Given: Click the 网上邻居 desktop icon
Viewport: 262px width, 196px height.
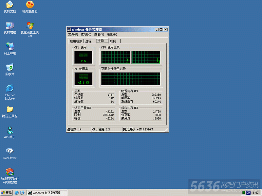Looking at the screenshot, I should click(10, 49).
